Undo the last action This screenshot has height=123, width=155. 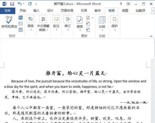pos(20,4)
